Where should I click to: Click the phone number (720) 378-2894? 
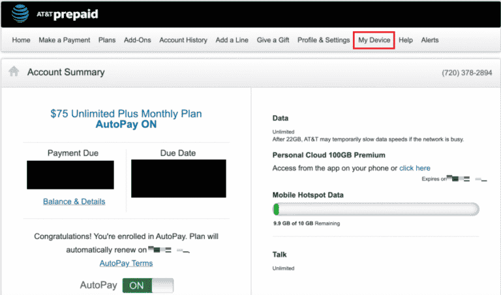pos(467,73)
